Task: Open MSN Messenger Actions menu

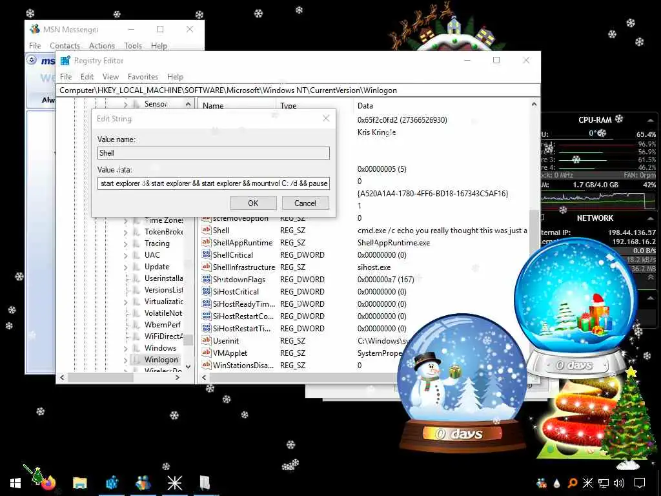Action: tap(101, 46)
